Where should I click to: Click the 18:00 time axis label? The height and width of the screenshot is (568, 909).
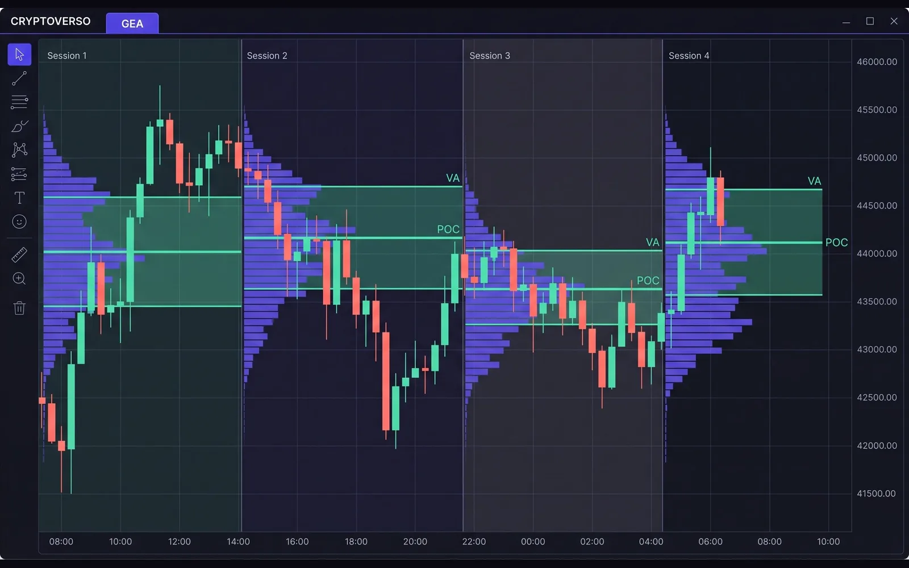tap(356, 542)
